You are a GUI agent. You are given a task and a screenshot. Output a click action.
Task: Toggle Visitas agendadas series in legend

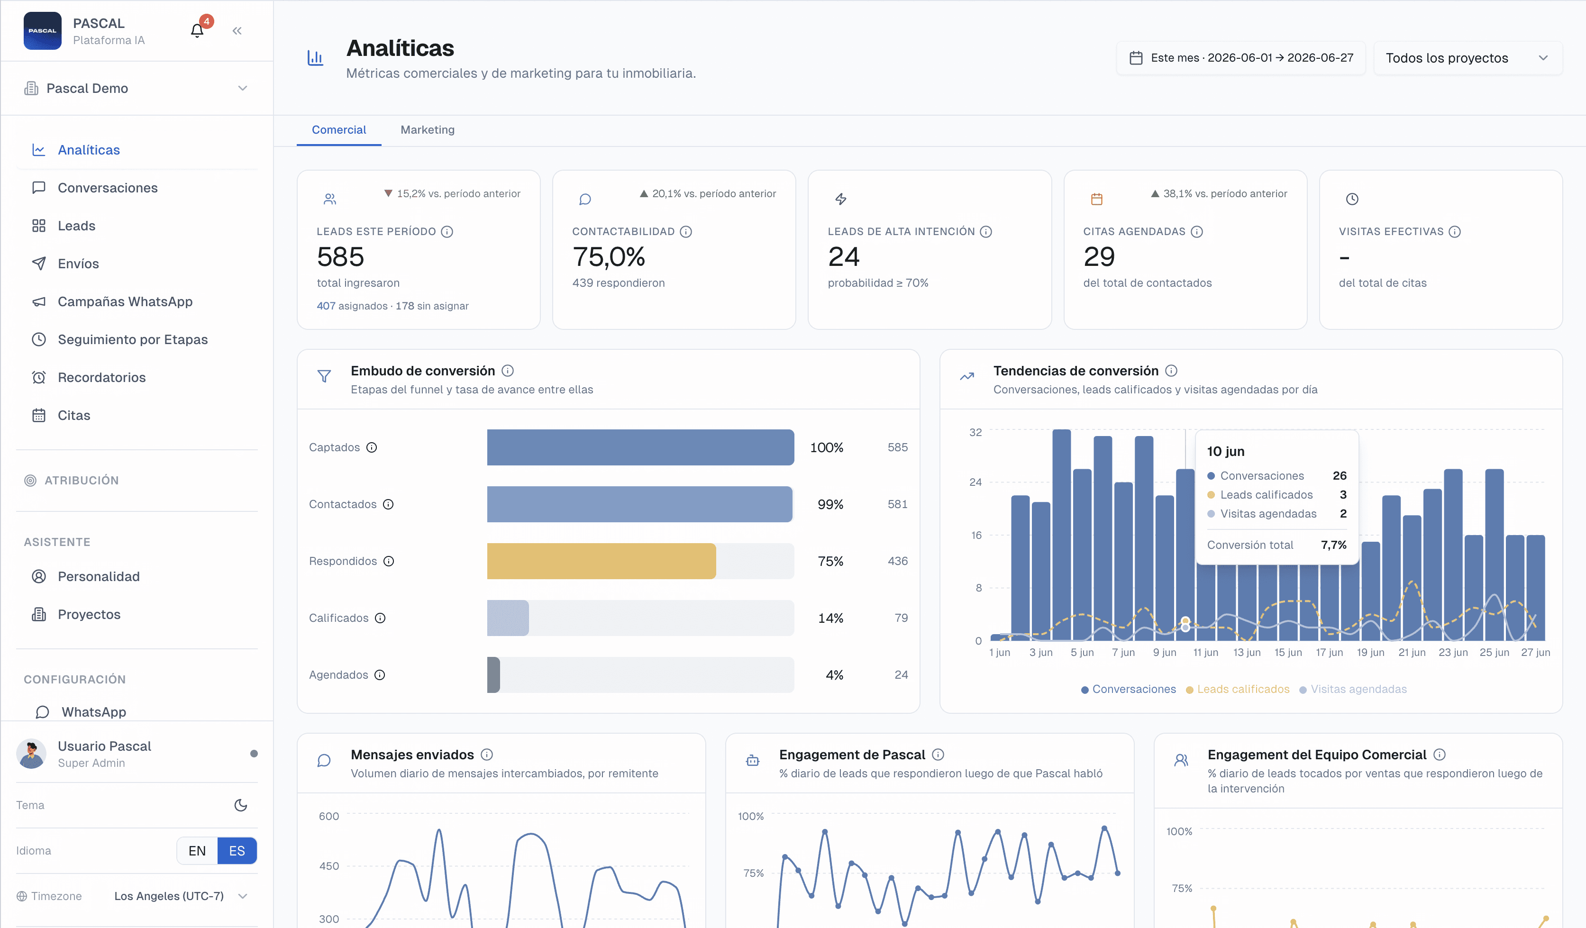click(x=1353, y=689)
